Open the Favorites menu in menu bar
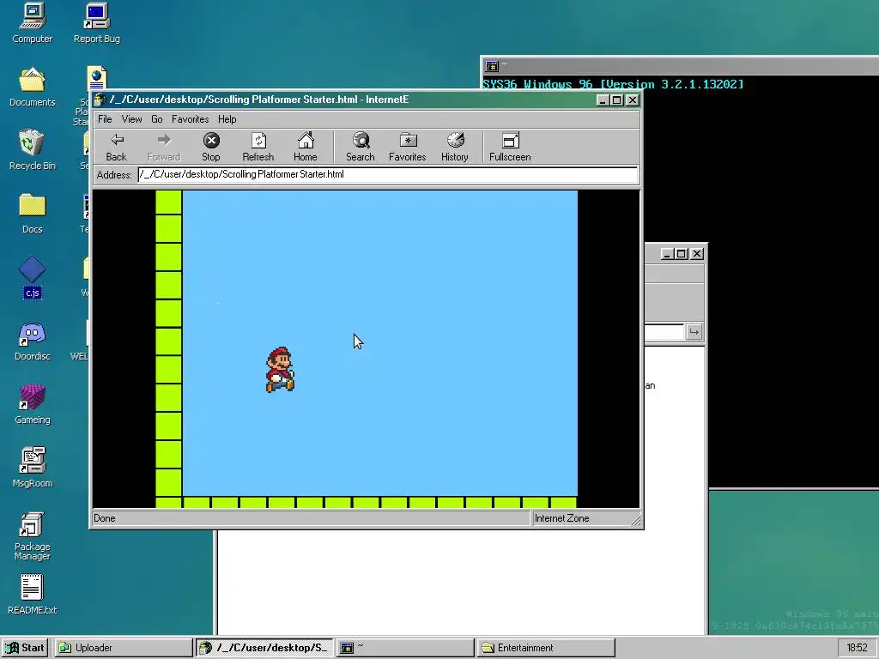 190,118
